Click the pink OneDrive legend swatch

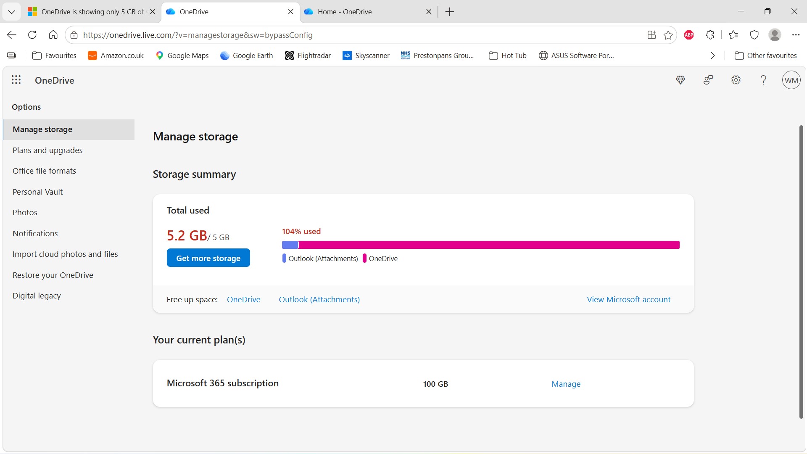(x=364, y=258)
